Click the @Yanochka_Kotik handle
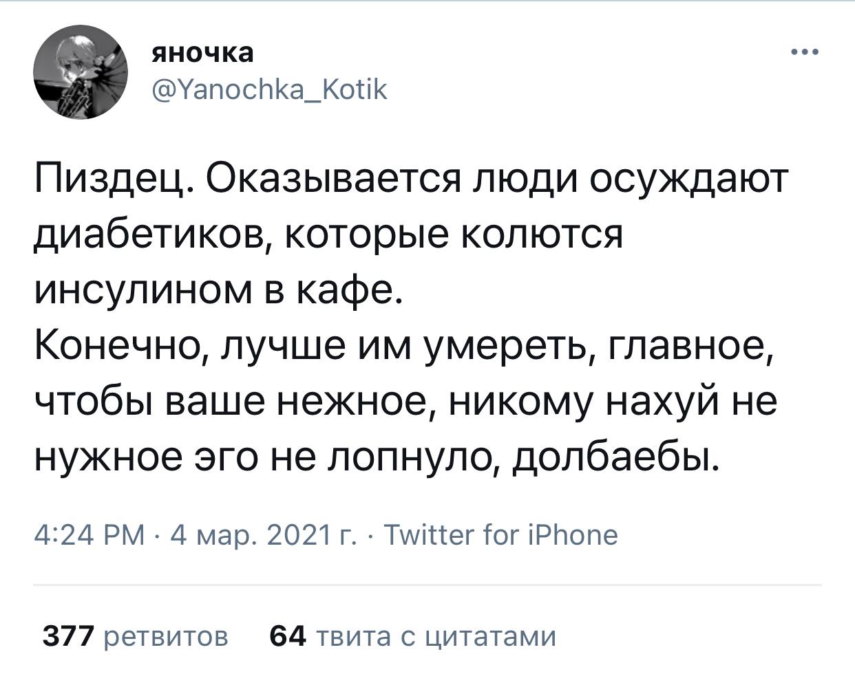The width and height of the screenshot is (855, 674). click(x=270, y=89)
